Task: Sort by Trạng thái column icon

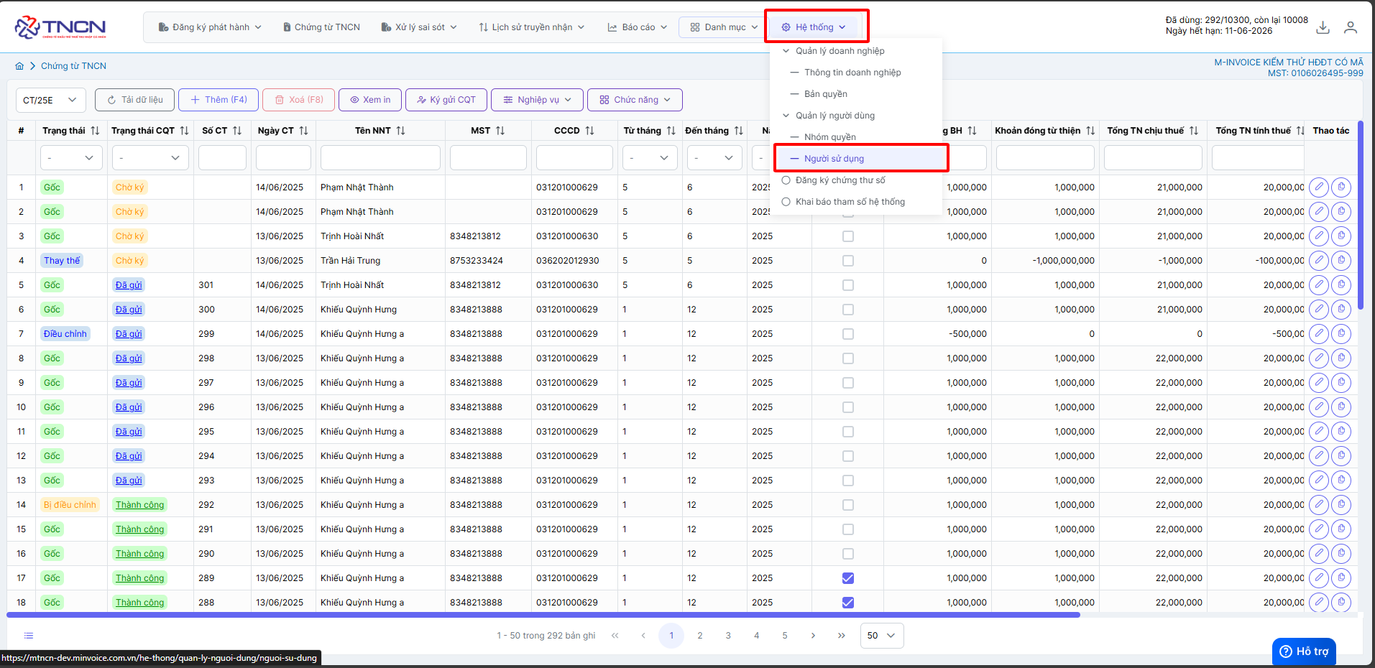Action: tap(95, 131)
